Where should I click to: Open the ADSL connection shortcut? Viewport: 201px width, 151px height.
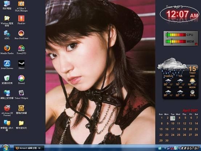(x=7, y=35)
